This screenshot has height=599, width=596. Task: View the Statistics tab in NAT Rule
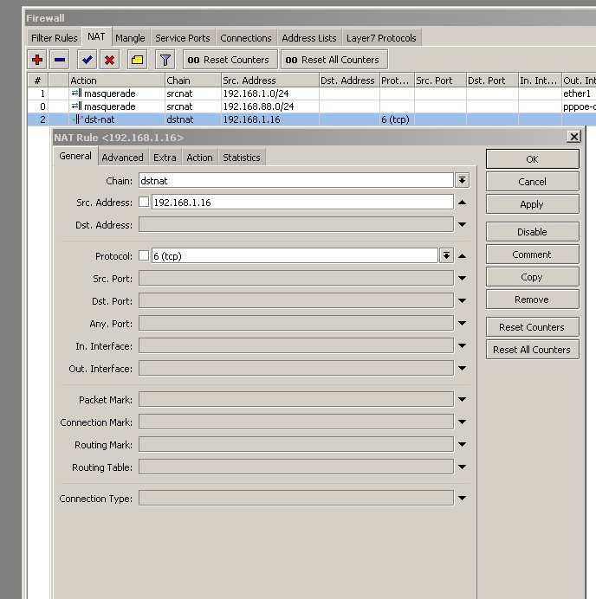(x=241, y=158)
